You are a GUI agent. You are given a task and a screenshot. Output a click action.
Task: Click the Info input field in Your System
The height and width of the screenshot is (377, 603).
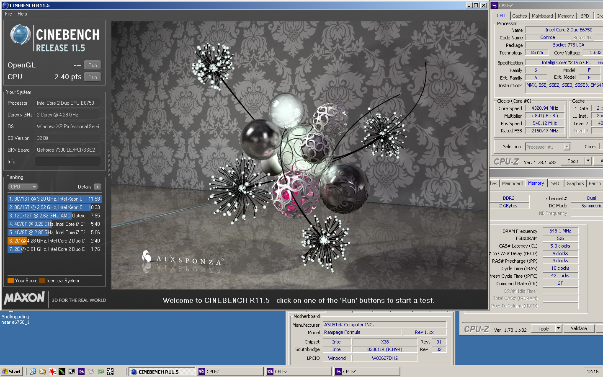67,162
